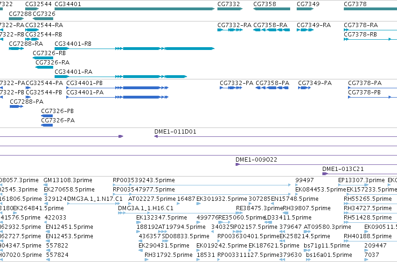This screenshot has width=397, height=262.
Task: Select the CG7378 gene label
Action: click(x=355, y=4)
